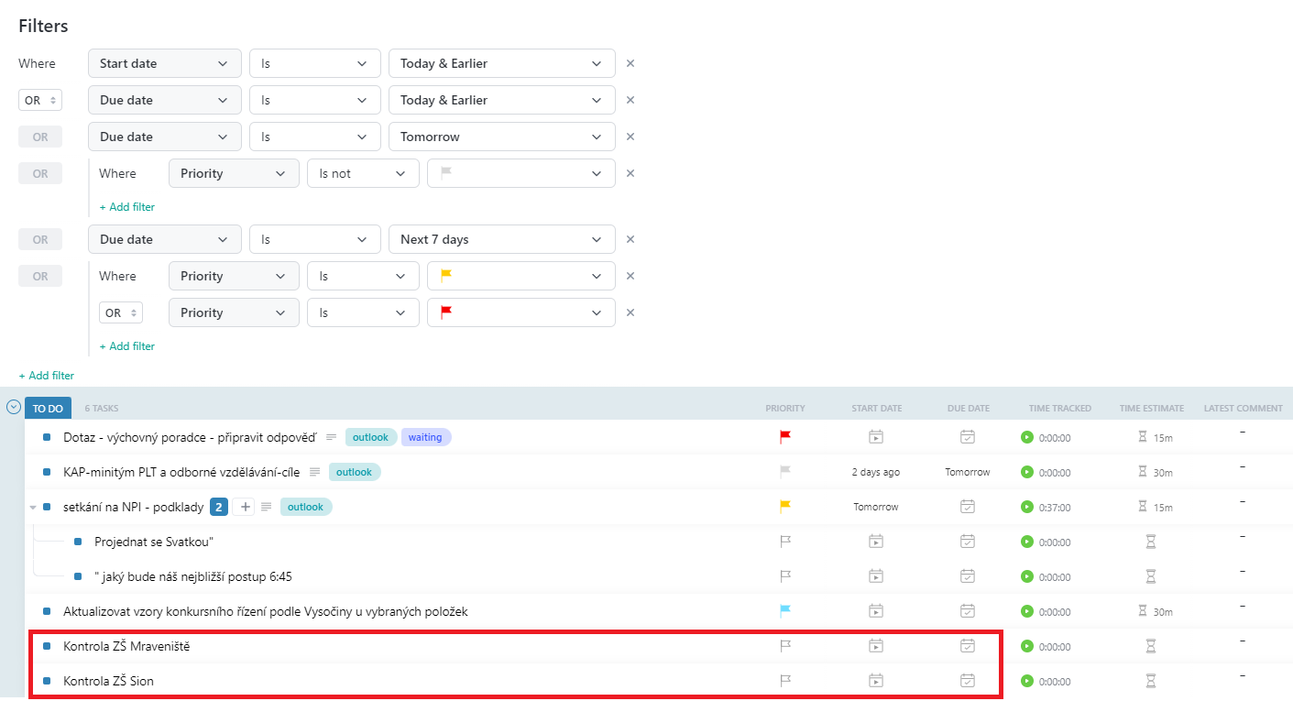Add filter under yellow and red Priority group
The height and width of the screenshot is (701, 1293).
pos(127,346)
